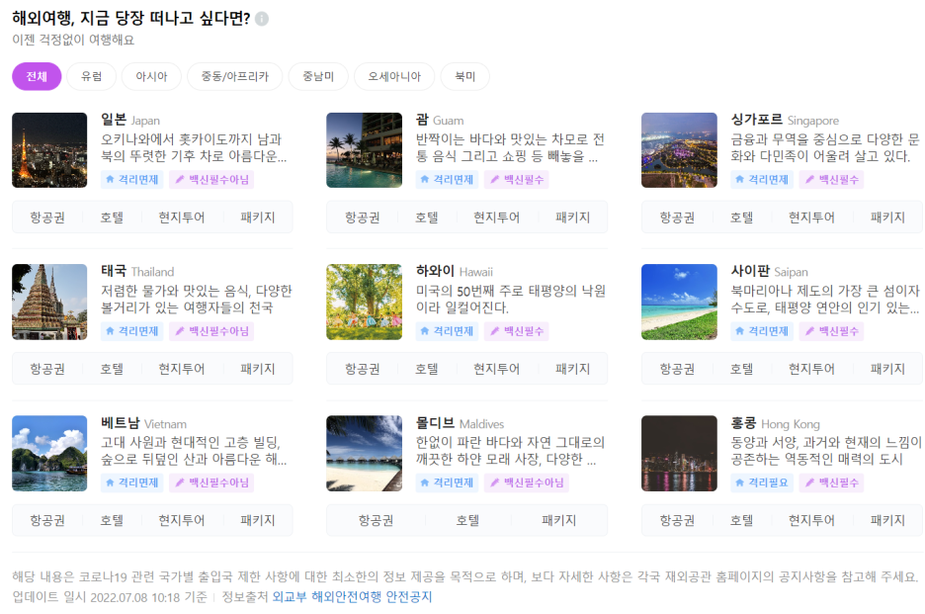Click 항공권 under Hong Kong
The height and width of the screenshot is (614, 925).
(x=677, y=520)
